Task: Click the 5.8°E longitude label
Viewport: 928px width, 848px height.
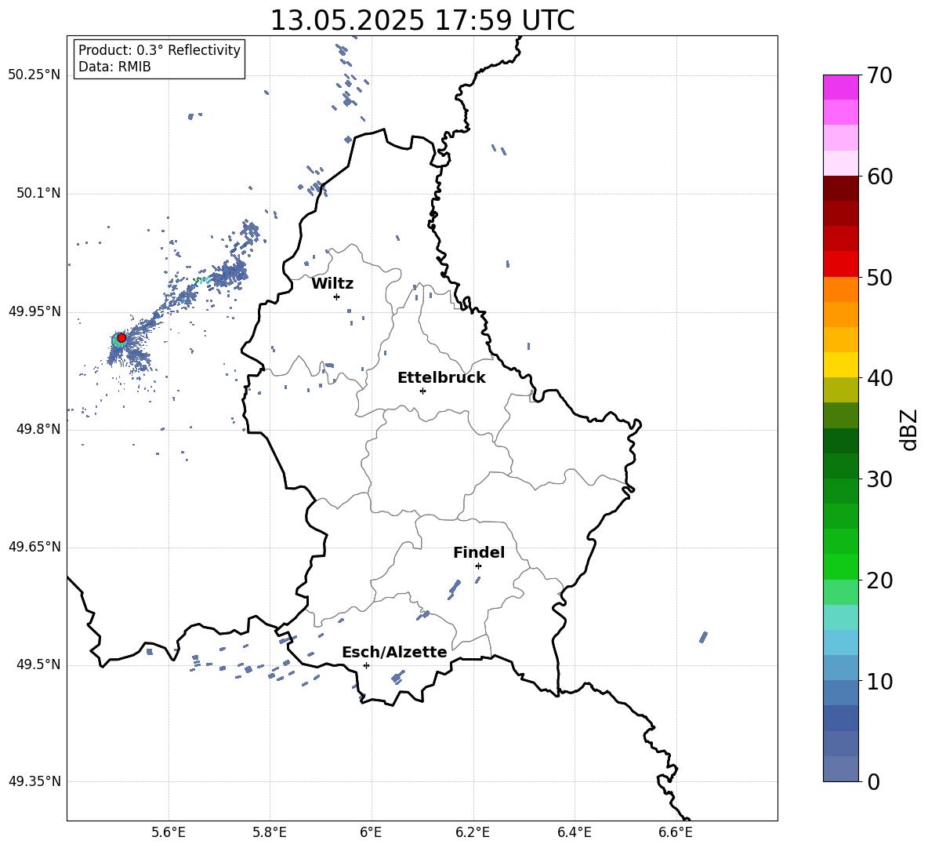Action: (270, 833)
